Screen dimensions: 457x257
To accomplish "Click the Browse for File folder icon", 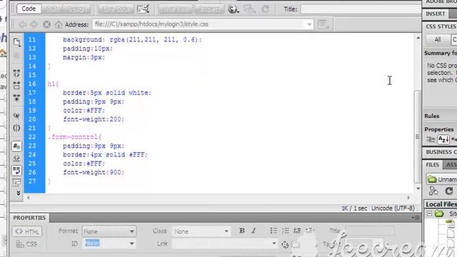I will [295, 244].
